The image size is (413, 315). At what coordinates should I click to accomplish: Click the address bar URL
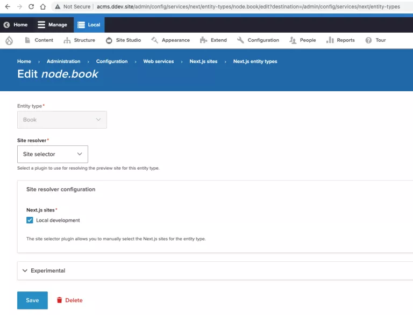click(248, 6)
